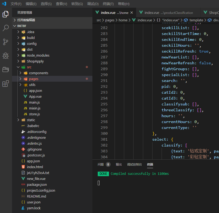Screen dimensions: 219x213
Task: Expand the static folder
Action: point(18,120)
